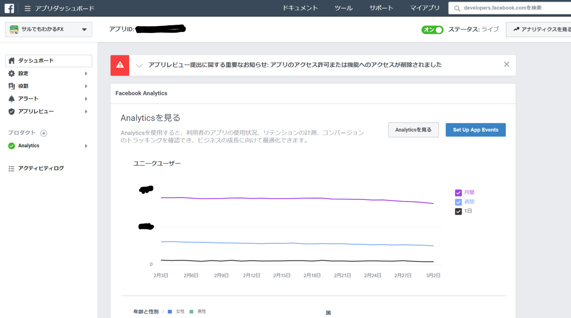This screenshot has width=571, height=318.
Task: Click the green Analytics check icon
Action: (11, 146)
